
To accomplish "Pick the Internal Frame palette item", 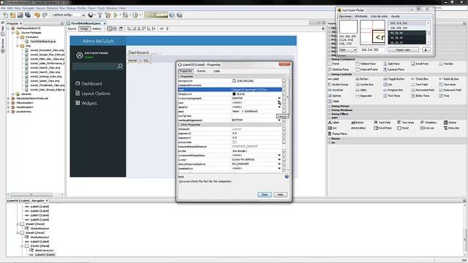I will pos(366,69).
